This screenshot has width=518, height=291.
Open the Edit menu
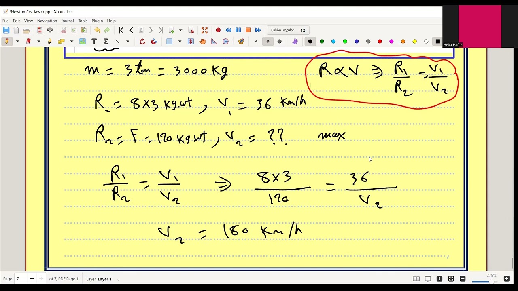16,21
